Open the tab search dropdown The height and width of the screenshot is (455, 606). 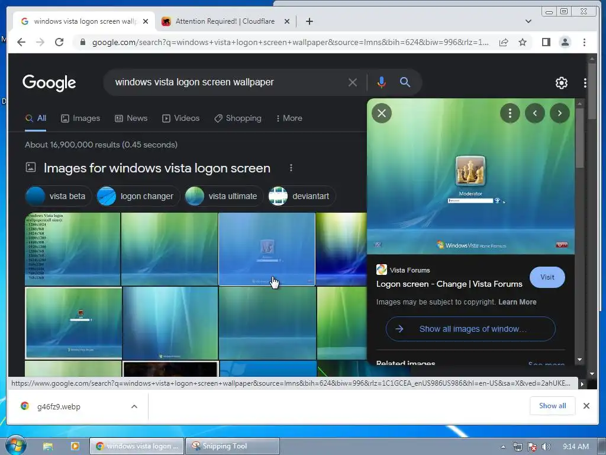tap(528, 21)
